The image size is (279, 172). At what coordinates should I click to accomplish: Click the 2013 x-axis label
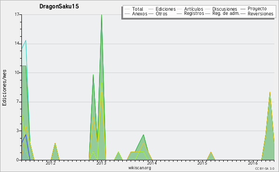[101, 163]
